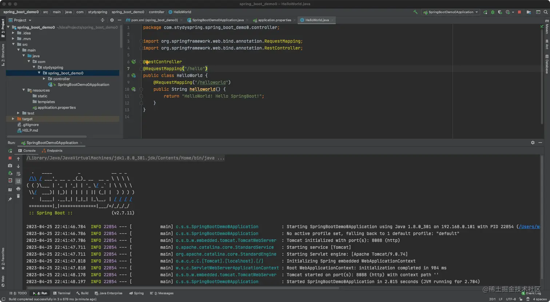Click the Spring bean gutter icon beside @RestController
The width and height of the screenshot is (550, 302).
point(134,62)
